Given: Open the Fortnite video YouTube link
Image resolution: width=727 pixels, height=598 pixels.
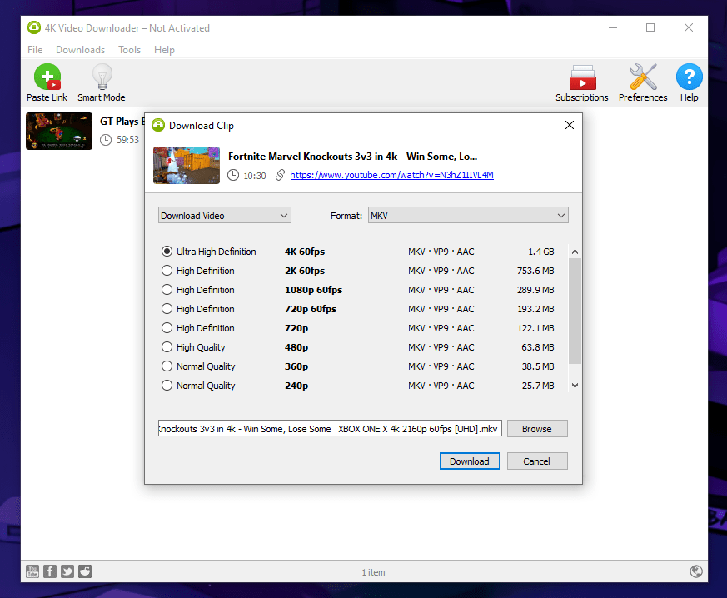Looking at the screenshot, I should 391,175.
